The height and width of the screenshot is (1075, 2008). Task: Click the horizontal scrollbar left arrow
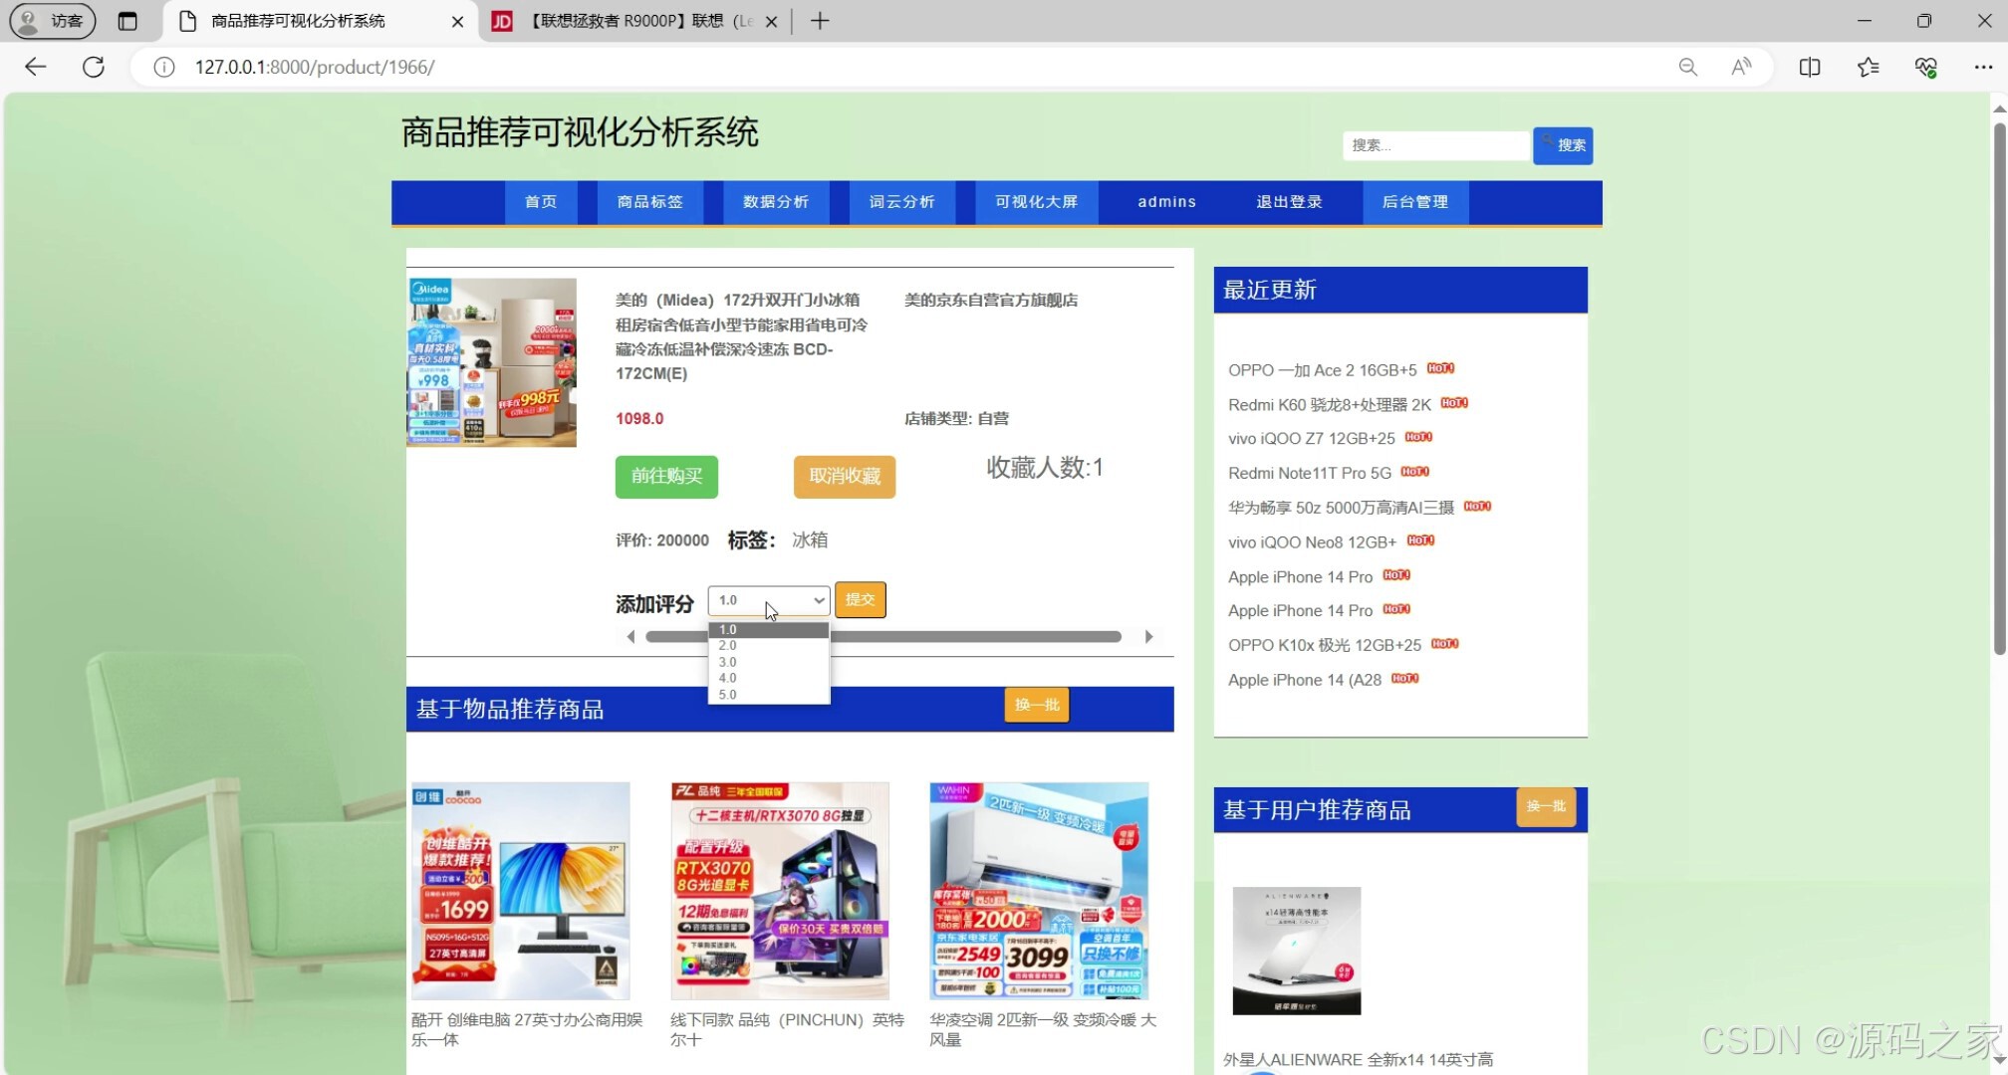pos(630,637)
